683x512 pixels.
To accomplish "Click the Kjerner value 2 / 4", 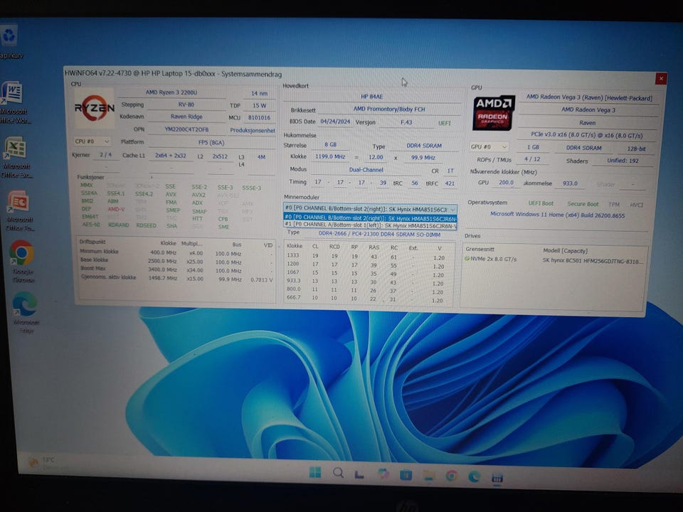I will [x=105, y=154].
